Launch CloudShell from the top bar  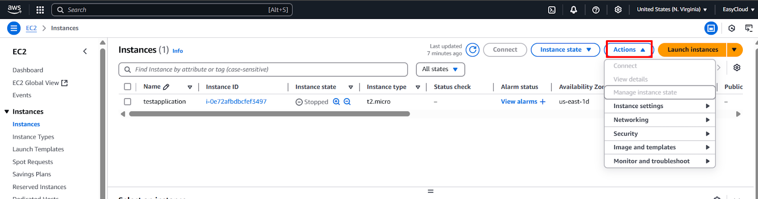click(552, 9)
